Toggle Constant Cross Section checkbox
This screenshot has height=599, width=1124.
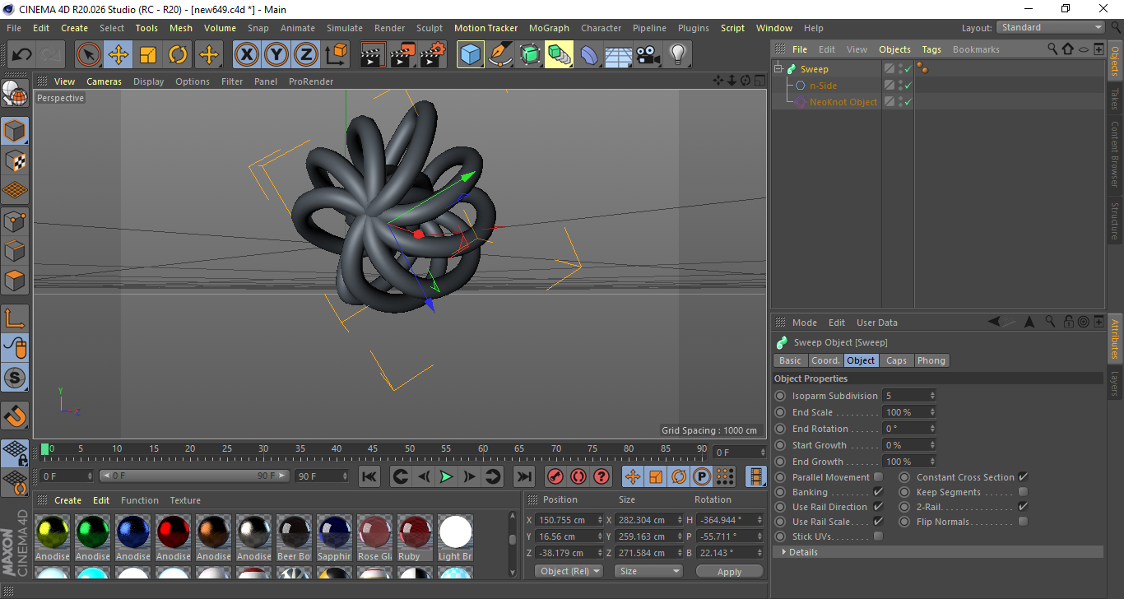click(x=1023, y=477)
